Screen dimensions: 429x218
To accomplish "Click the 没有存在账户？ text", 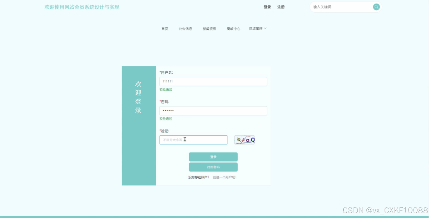I will [199, 177].
